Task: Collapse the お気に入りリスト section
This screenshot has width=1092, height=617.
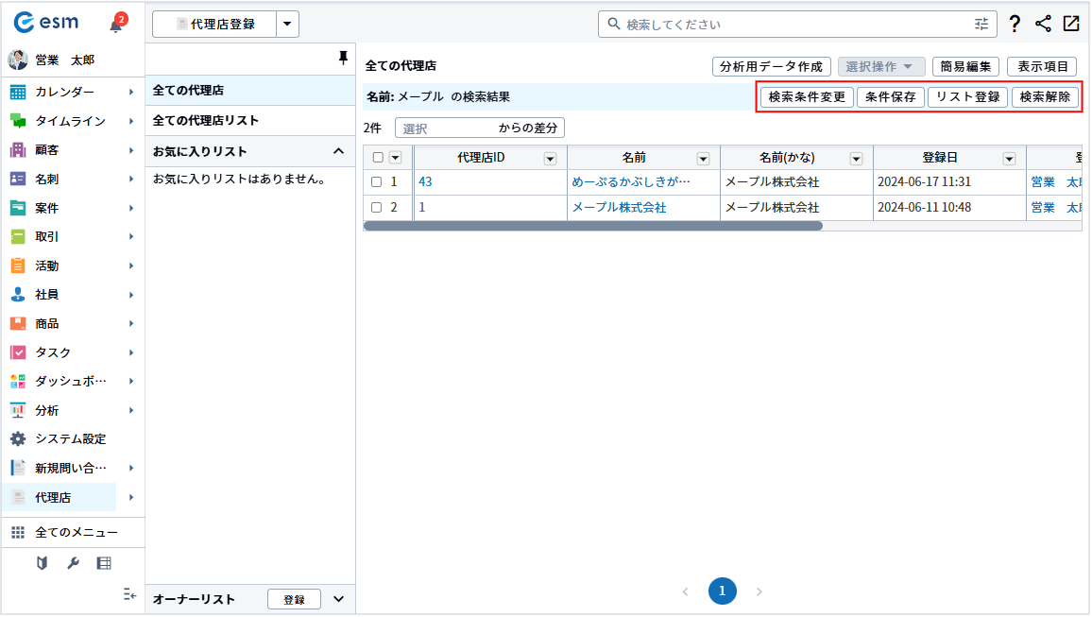Action: pyautogui.click(x=338, y=151)
